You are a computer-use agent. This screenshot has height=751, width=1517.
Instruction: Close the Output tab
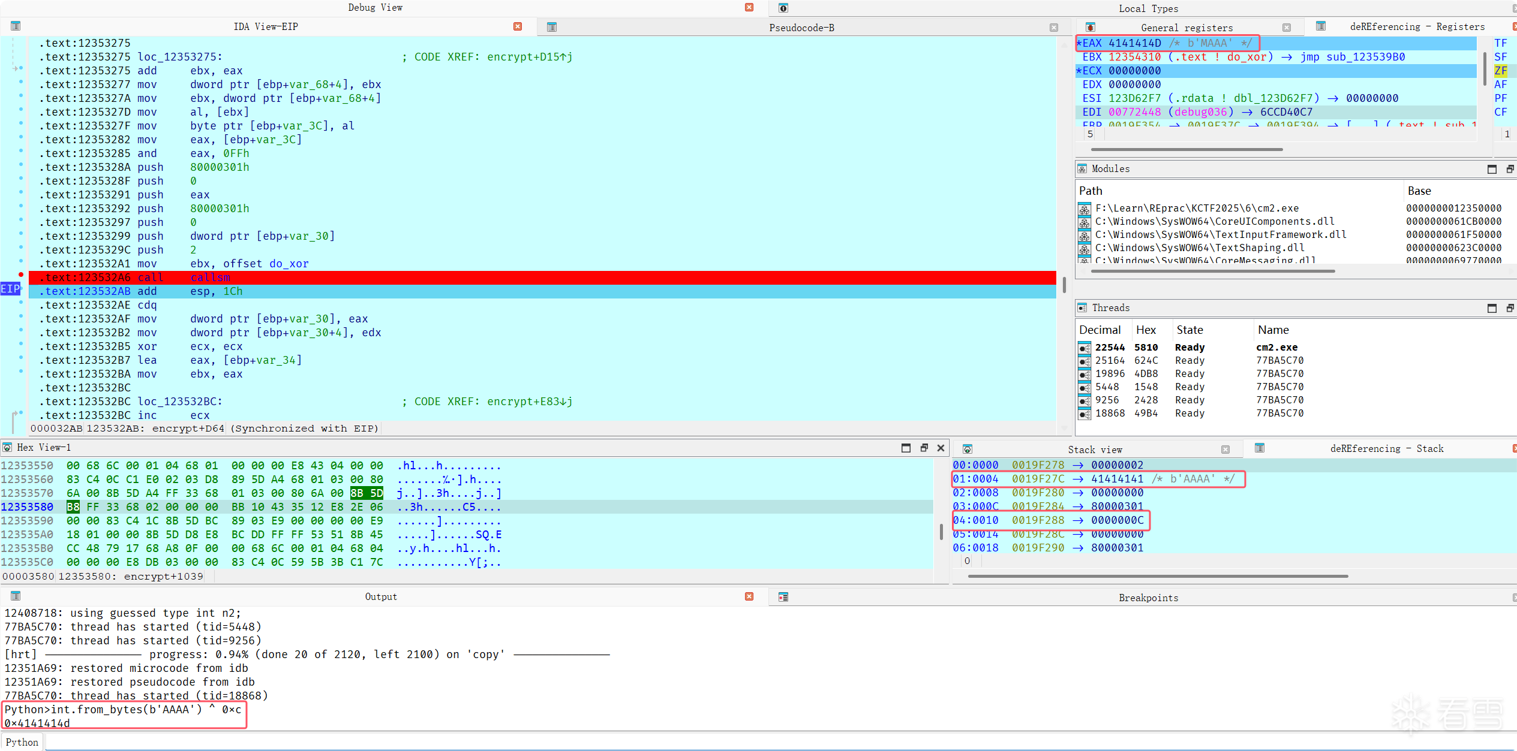click(749, 596)
